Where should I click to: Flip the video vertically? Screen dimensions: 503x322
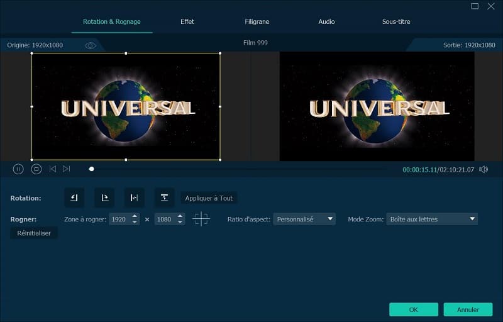tap(164, 198)
